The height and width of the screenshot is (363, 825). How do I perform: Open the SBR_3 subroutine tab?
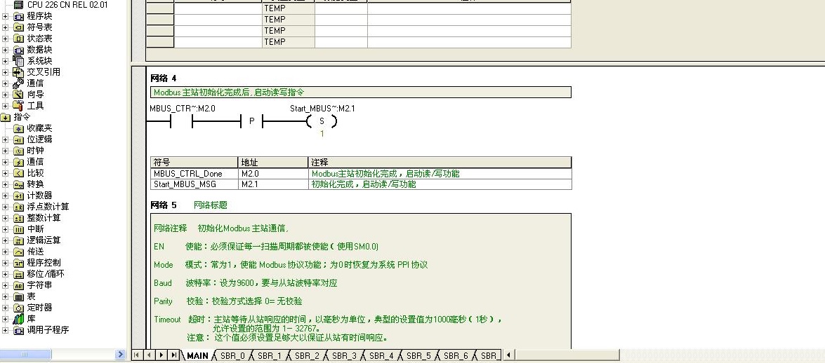[344, 356]
